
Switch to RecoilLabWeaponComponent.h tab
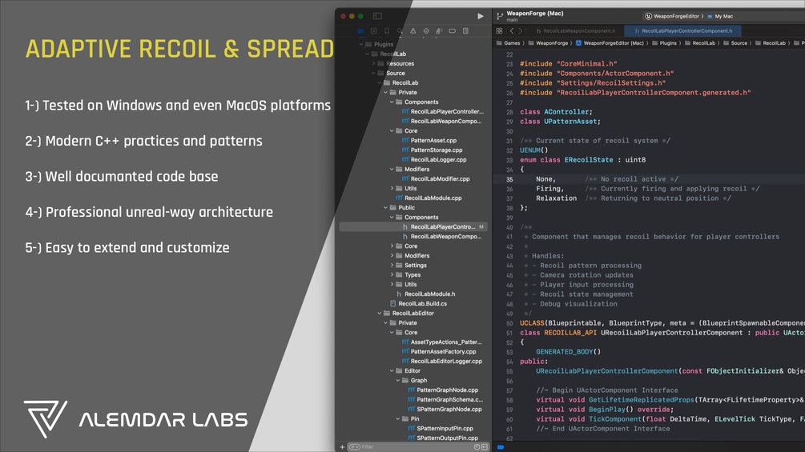tap(575, 30)
